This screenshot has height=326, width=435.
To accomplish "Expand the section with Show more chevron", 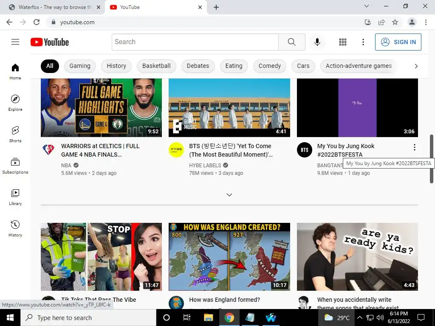I will (x=229, y=195).
